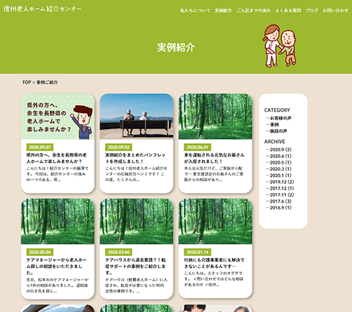This screenshot has height=312, width=352.
Task: Click the CATEGORY sidebar heading
Action: (277, 110)
